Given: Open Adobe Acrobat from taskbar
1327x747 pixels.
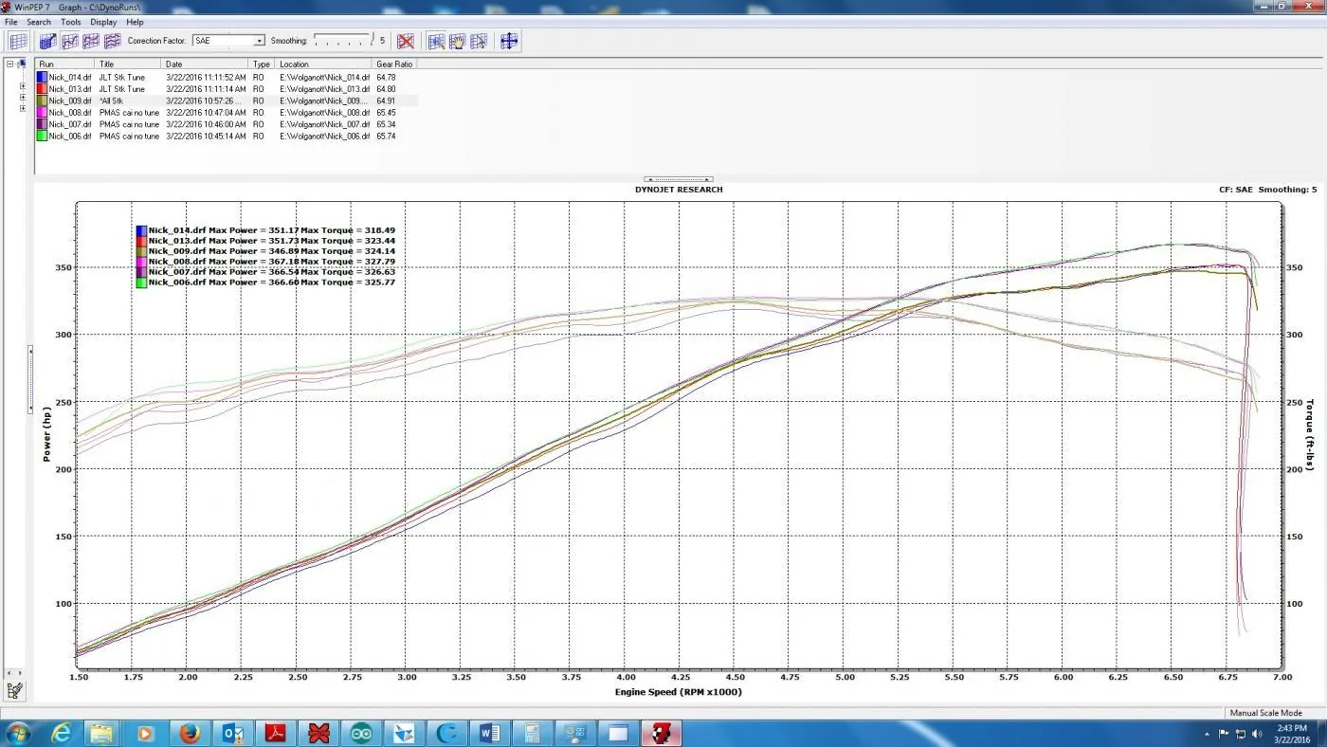Looking at the screenshot, I should pos(275,733).
